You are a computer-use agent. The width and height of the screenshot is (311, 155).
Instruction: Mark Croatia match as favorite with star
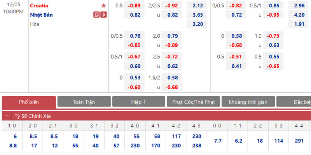(x=103, y=5)
